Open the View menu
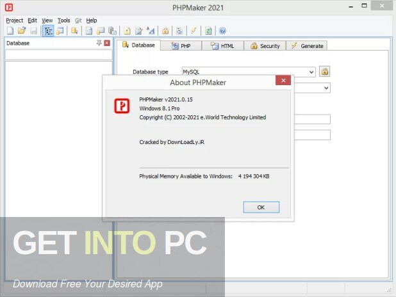The image size is (396, 297). 47,20
